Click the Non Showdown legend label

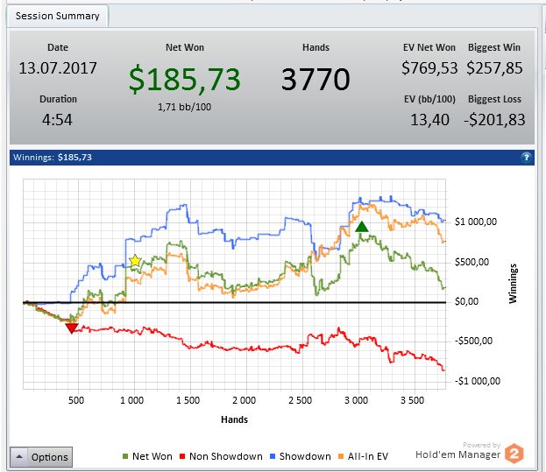coord(225,456)
